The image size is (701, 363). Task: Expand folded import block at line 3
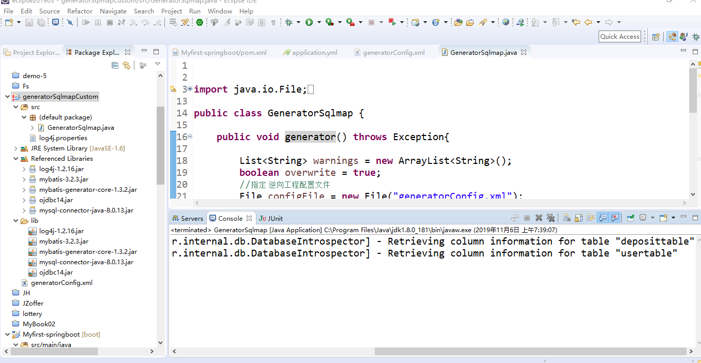coord(190,89)
